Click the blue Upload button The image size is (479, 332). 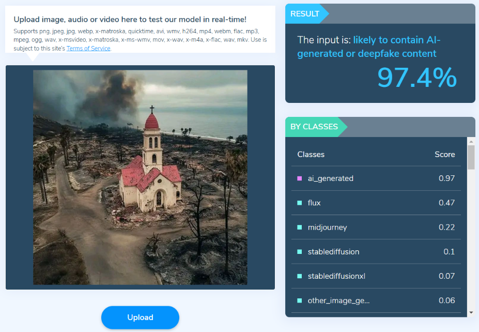[140, 318]
